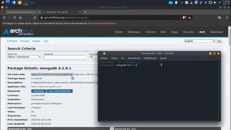Open the orange Brave taskbar icon
231x130 pixels.
click(20, 3)
